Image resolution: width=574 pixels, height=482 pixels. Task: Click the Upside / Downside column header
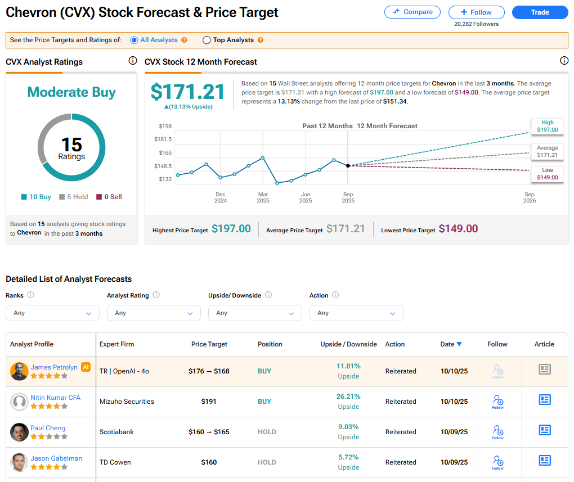[348, 344]
